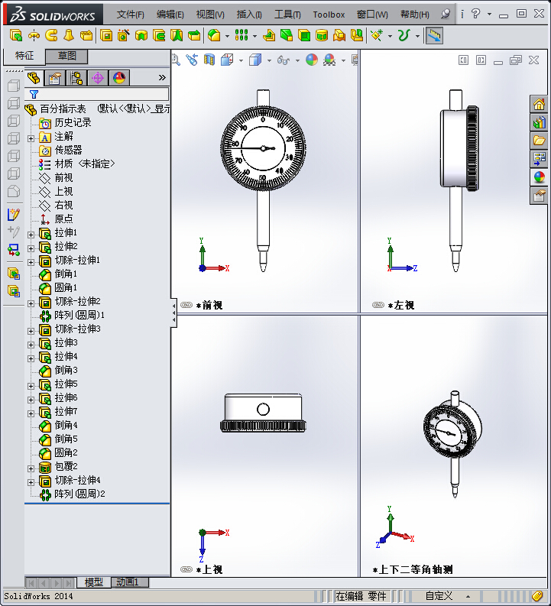The height and width of the screenshot is (606, 551).
Task: Collapse the FeatureManager panel with the splitter handle
Action: [173, 313]
